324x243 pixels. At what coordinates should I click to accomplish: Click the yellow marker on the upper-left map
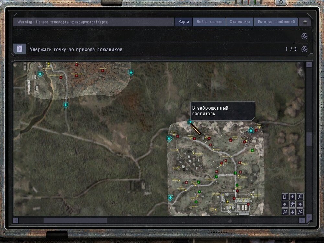point(49,64)
